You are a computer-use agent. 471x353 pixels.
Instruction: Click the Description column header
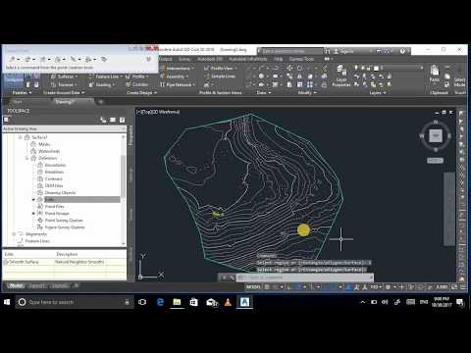pos(67,254)
